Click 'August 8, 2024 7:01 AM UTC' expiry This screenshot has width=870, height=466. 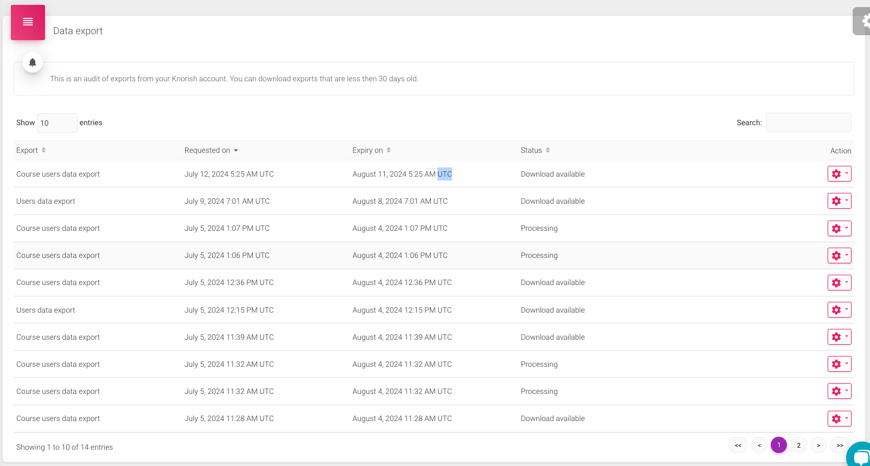point(400,201)
